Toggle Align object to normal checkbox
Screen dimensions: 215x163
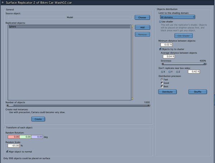coord(7,152)
